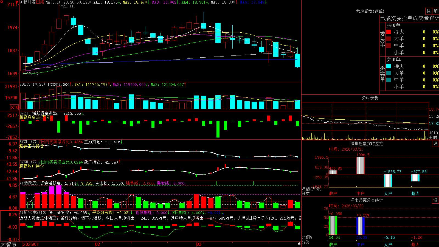Click the 超赢资金流(万元) label
Image resolution: width=439 pixels, height=247 pixels.
(36, 117)
